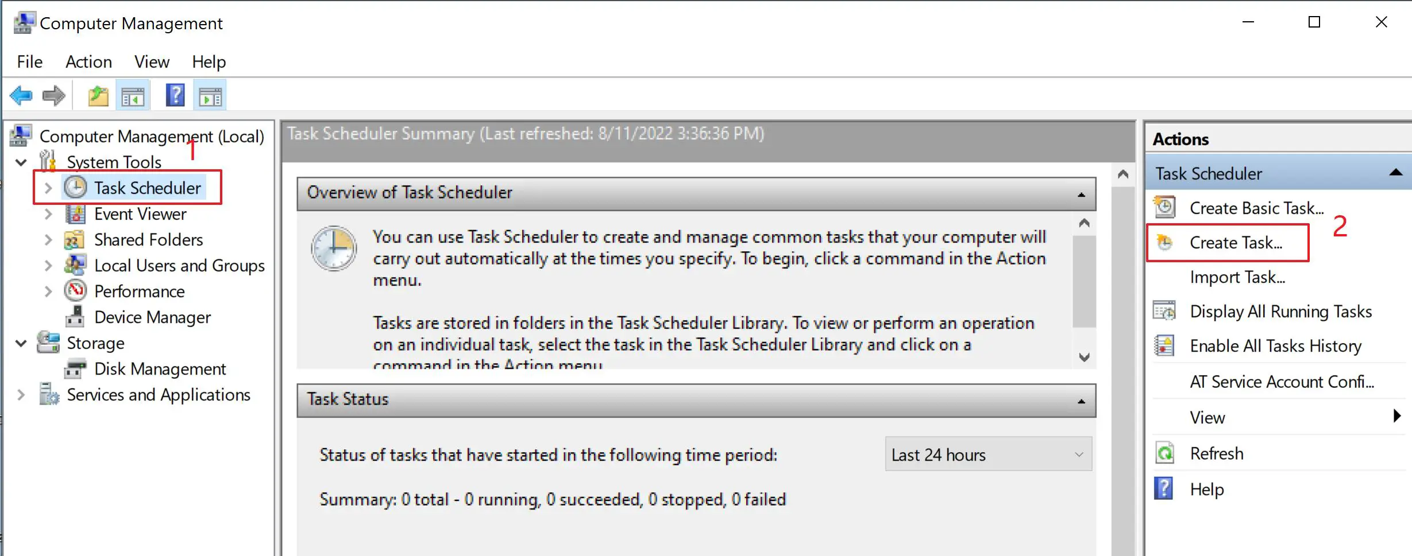Viewport: 1412px width, 556px height.
Task: Click the Show/Hide Console Tree toolbar icon
Action: 133,96
